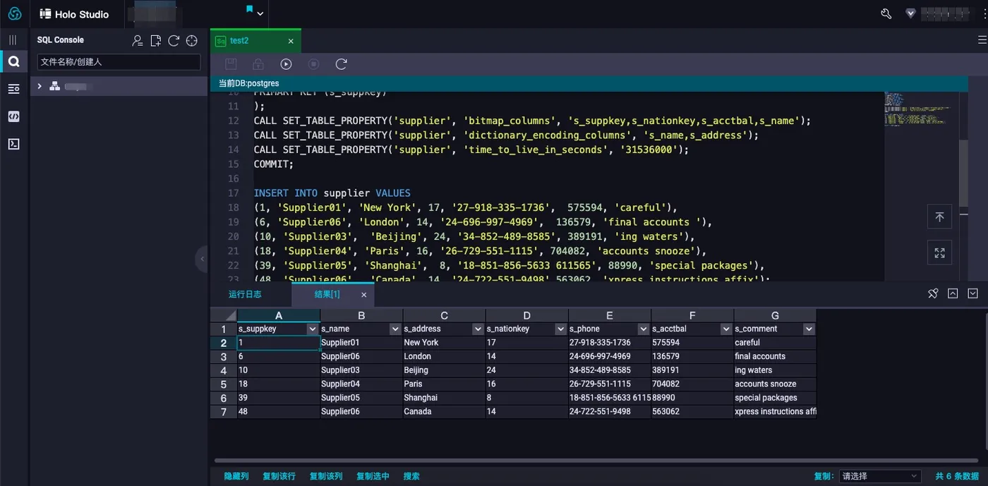Click the cloud logo icon at top-left

pos(14,13)
